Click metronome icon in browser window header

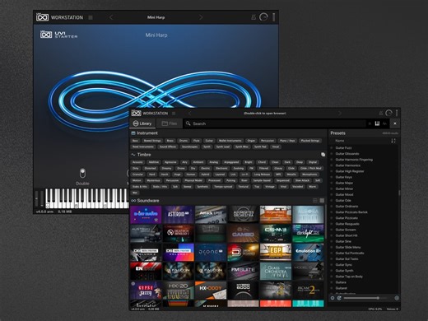381,113
